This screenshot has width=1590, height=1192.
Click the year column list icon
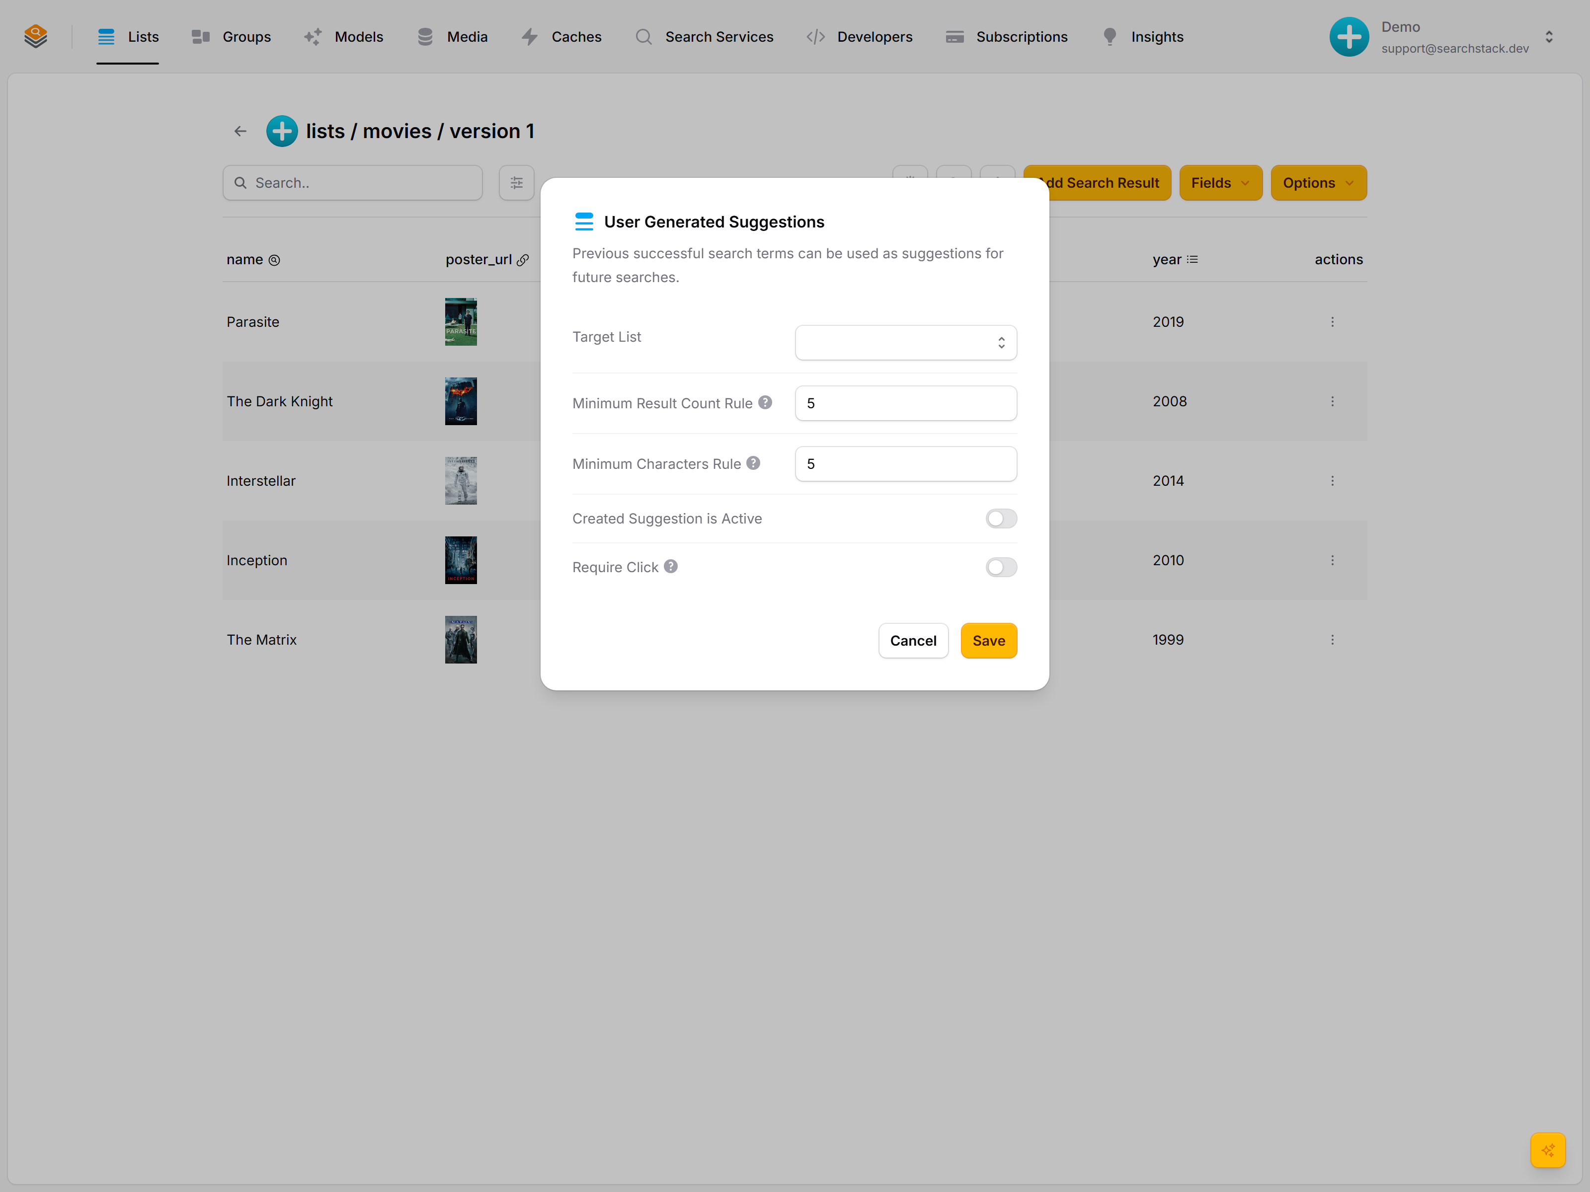[1192, 259]
